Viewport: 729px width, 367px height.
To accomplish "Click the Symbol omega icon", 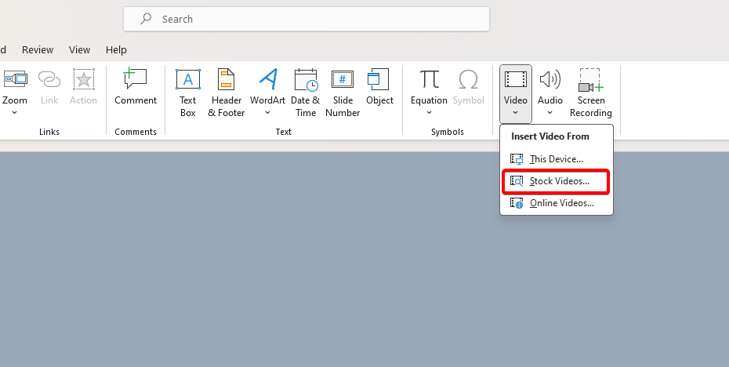I will (468, 79).
